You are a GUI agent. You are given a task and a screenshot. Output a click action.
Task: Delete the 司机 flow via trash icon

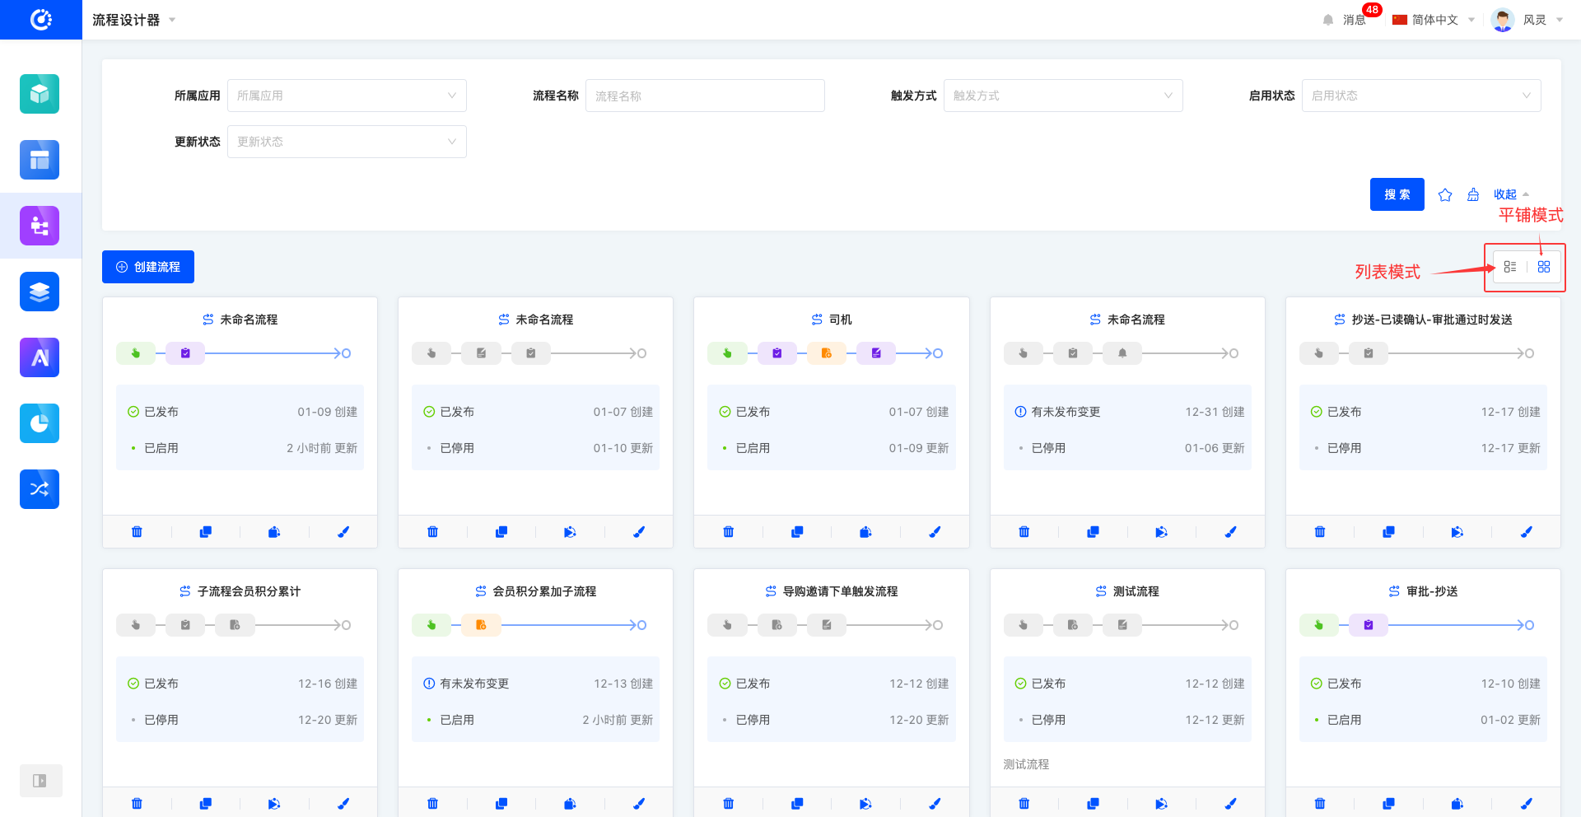[x=728, y=532]
